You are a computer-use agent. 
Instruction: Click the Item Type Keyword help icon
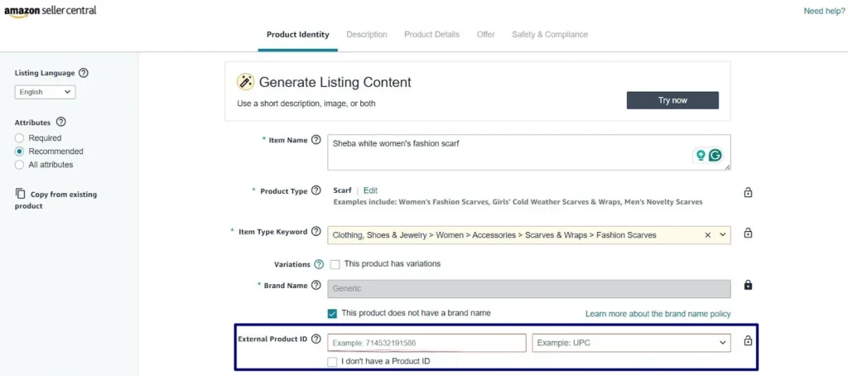[x=316, y=232]
